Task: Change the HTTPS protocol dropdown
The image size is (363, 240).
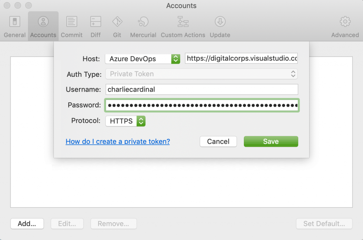Action: [125, 121]
